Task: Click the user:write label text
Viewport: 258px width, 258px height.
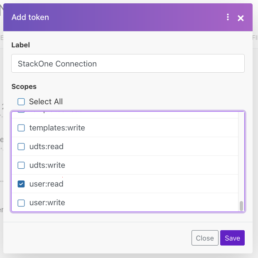Action: pos(47,203)
